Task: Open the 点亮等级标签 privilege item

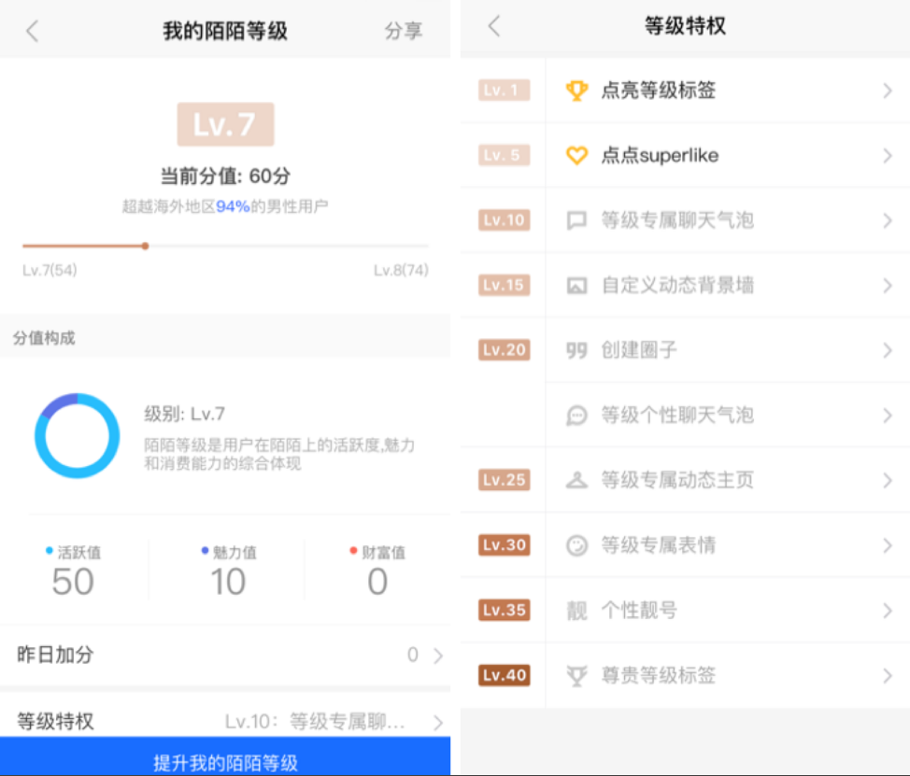Action: 728,91
